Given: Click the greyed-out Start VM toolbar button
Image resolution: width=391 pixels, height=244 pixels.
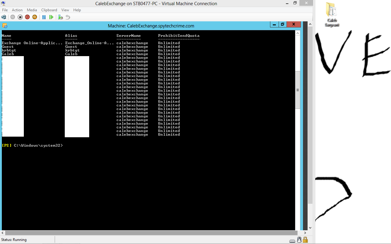Looking at the screenshot, I should click(x=13, y=17).
